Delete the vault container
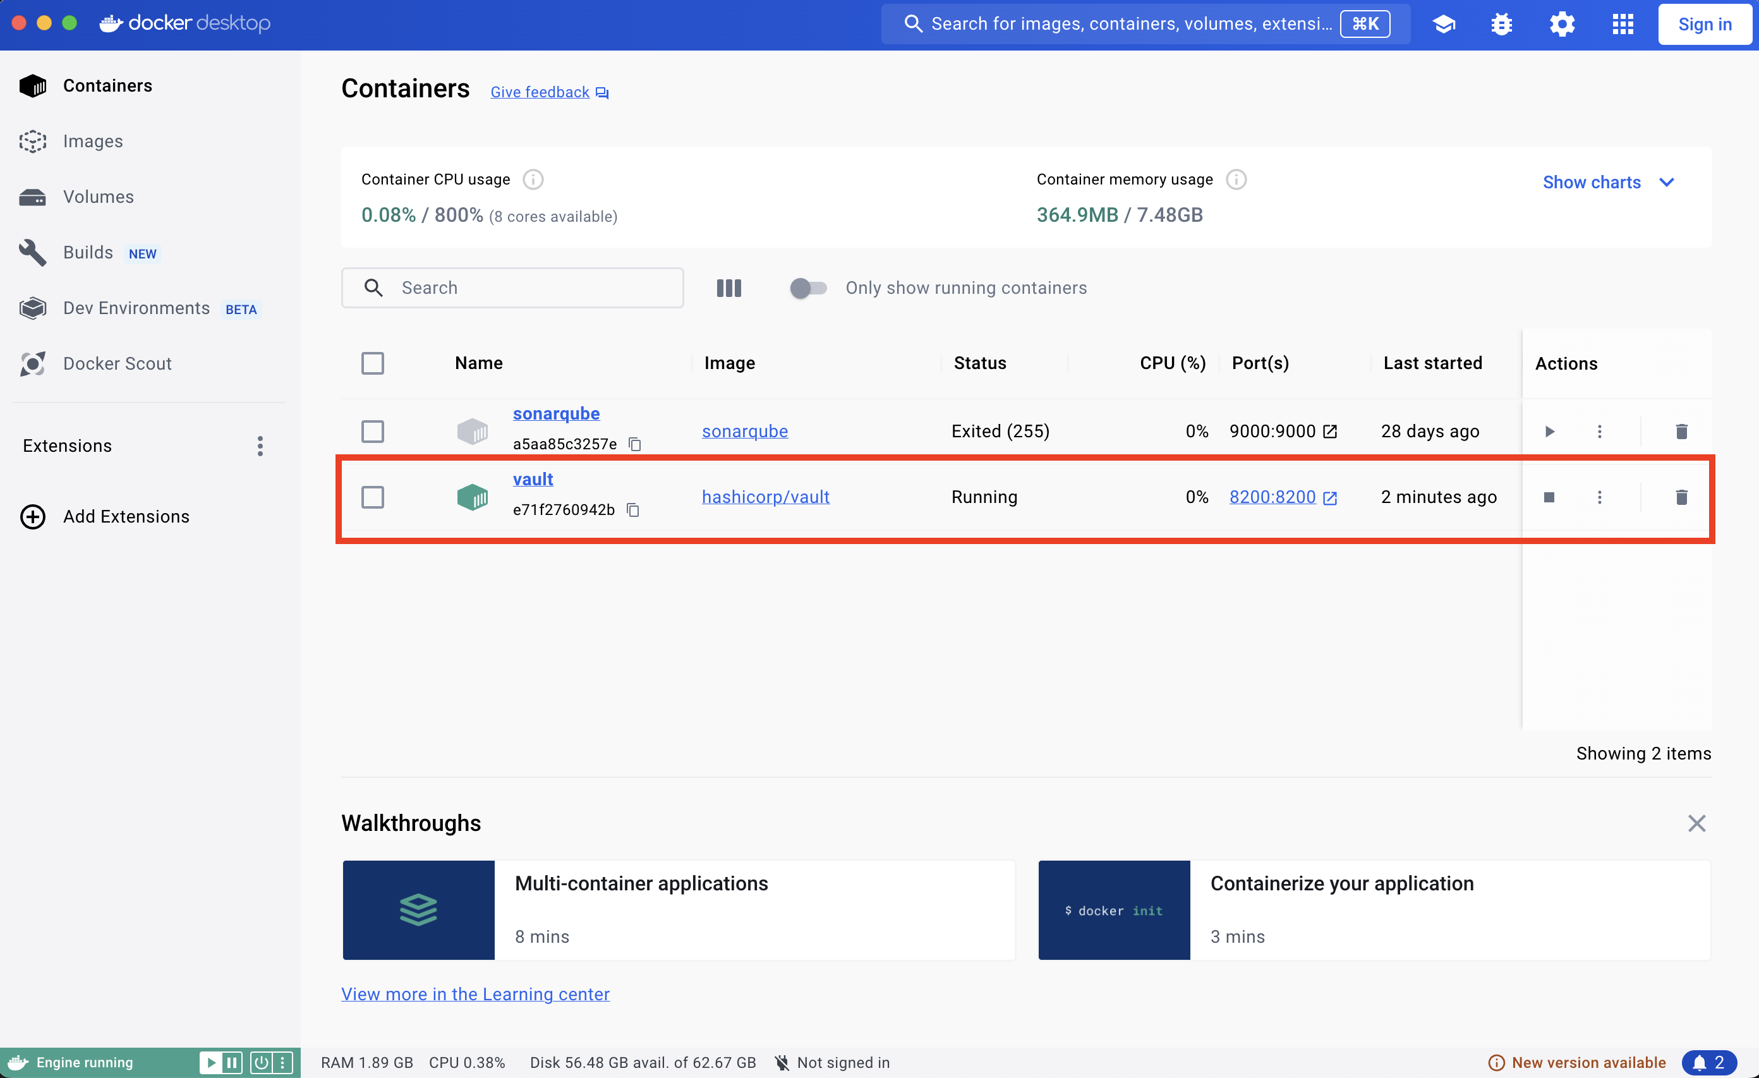The width and height of the screenshot is (1759, 1078). pyautogui.click(x=1681, y=497)
